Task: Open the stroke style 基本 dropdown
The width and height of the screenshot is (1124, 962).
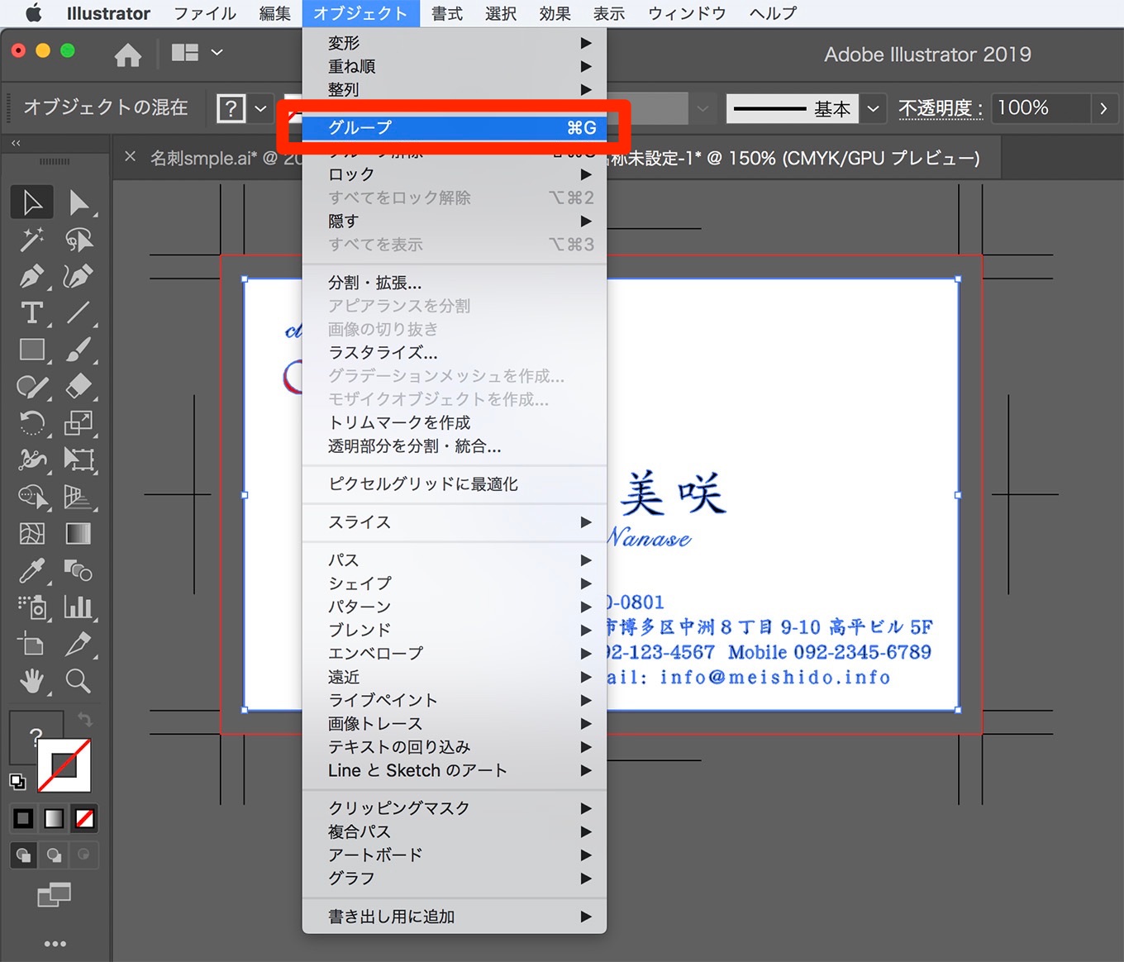Action: coord(873,108)
